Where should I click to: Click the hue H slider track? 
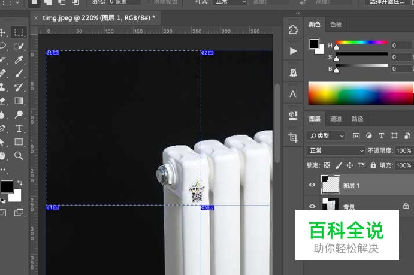[361, 42]
